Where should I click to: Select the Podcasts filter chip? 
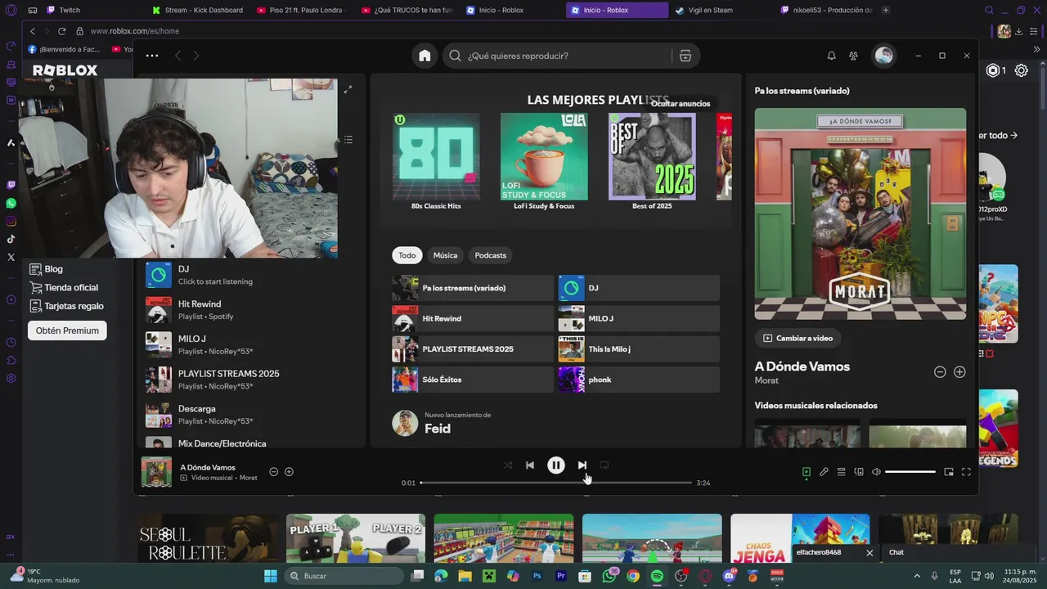(491, 255)
